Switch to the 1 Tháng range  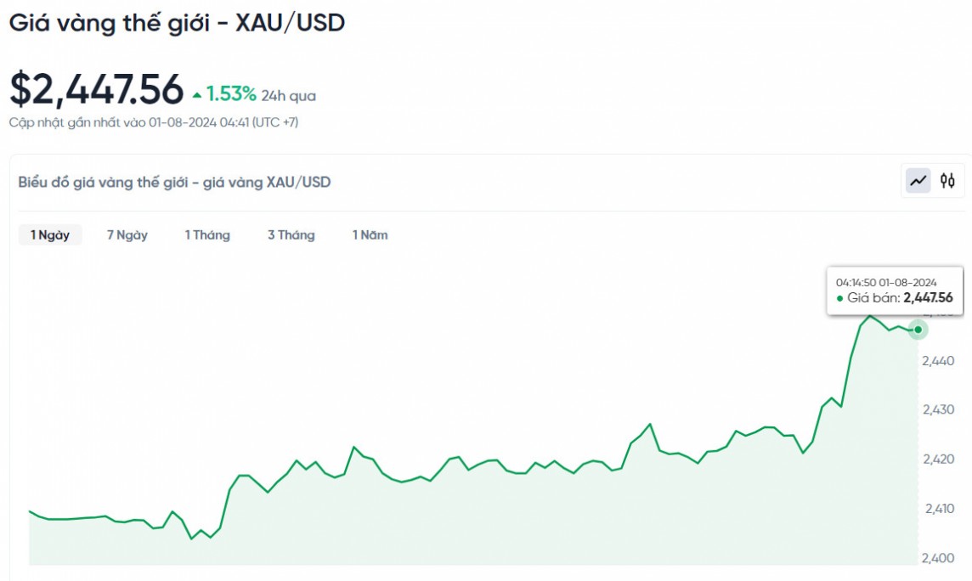point(207,235)
